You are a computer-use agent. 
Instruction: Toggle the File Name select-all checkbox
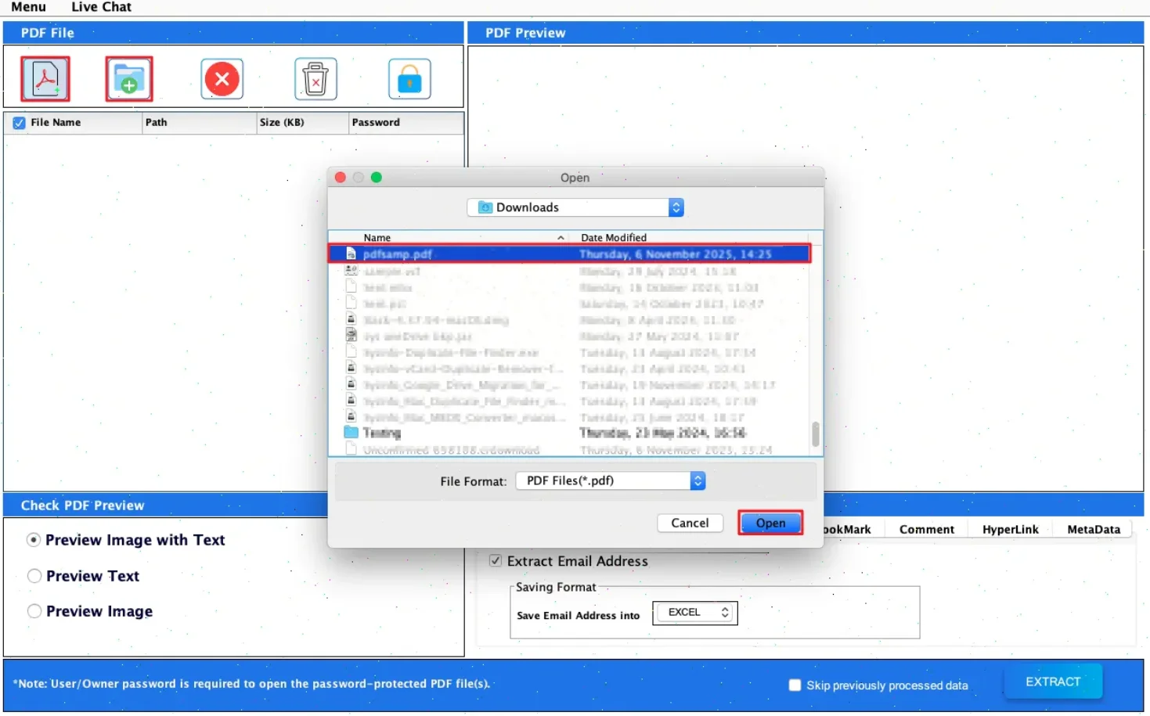[x=19, y=123]
